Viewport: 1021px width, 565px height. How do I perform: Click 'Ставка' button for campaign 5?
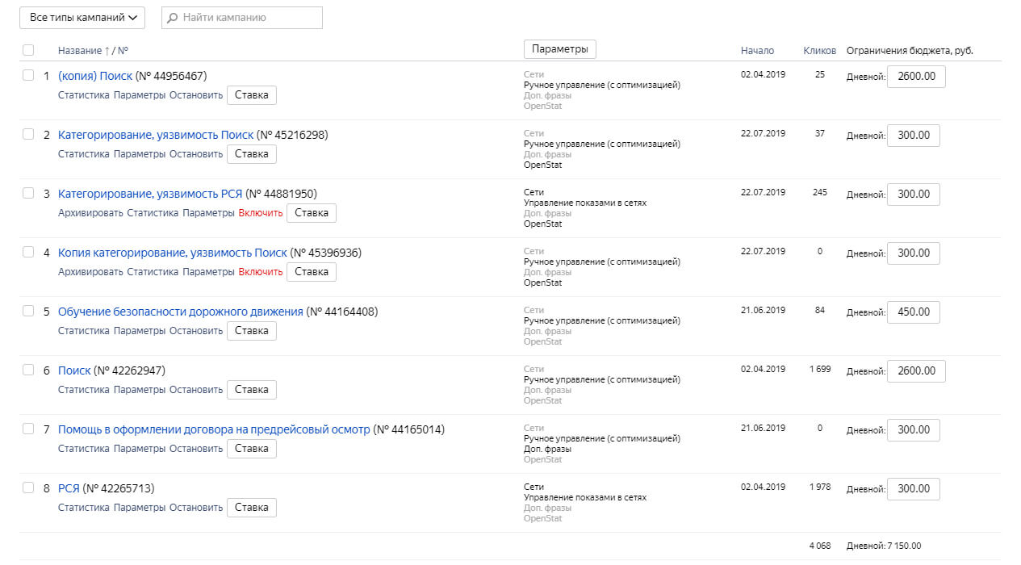click(x=251, y=330)
